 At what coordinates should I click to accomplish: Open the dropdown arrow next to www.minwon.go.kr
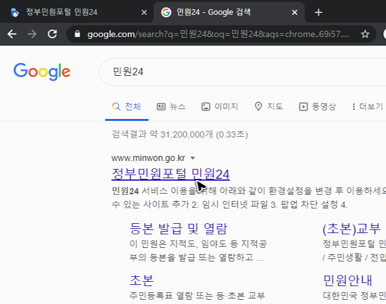pos(193,158)
